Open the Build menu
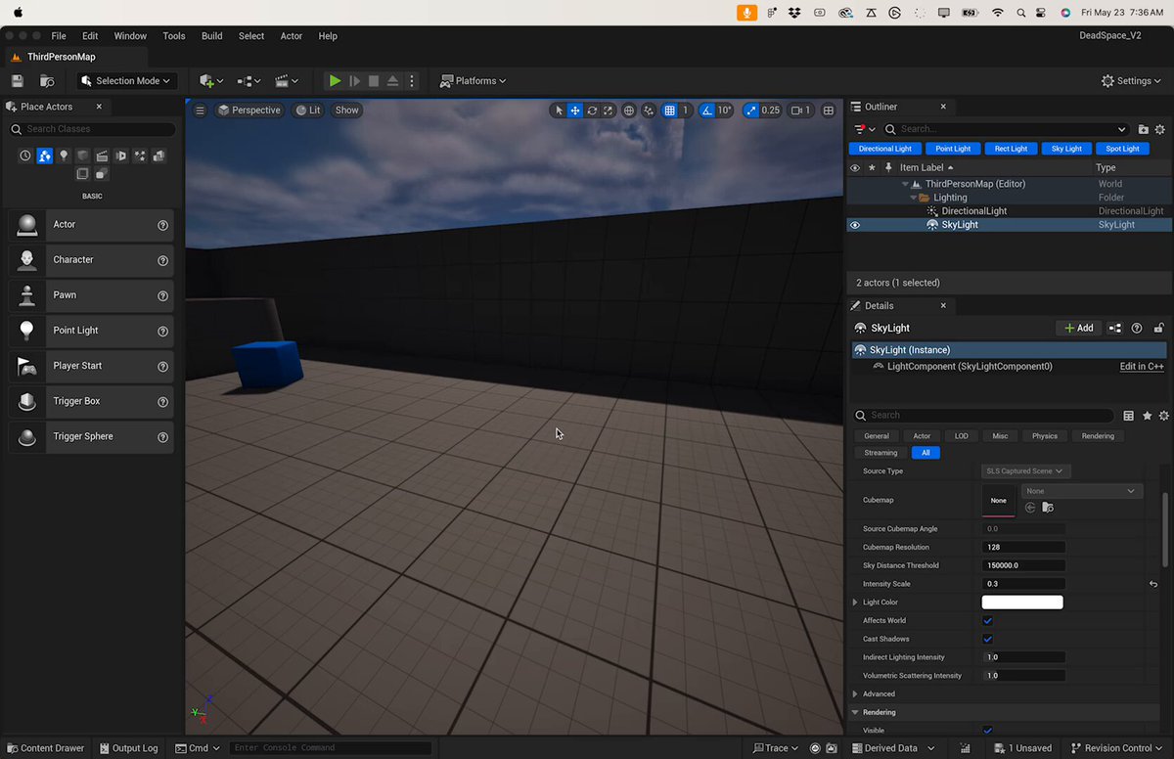Image resolution: width=1174 pixels, height=759 pixels. pos(211,36)
